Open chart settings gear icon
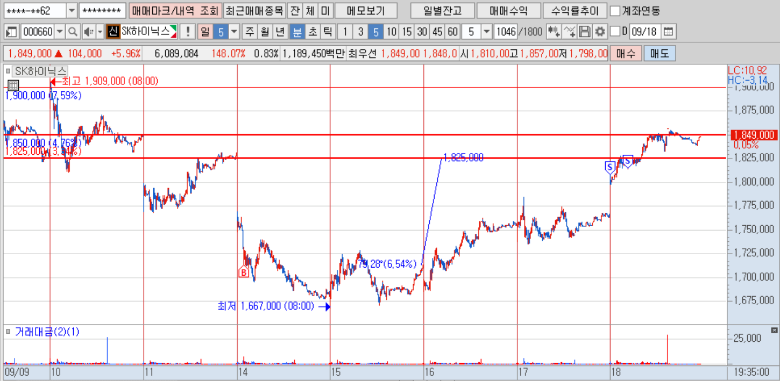Image resolution: width=780 pixels, height=381 pixels. pos(600,32)
